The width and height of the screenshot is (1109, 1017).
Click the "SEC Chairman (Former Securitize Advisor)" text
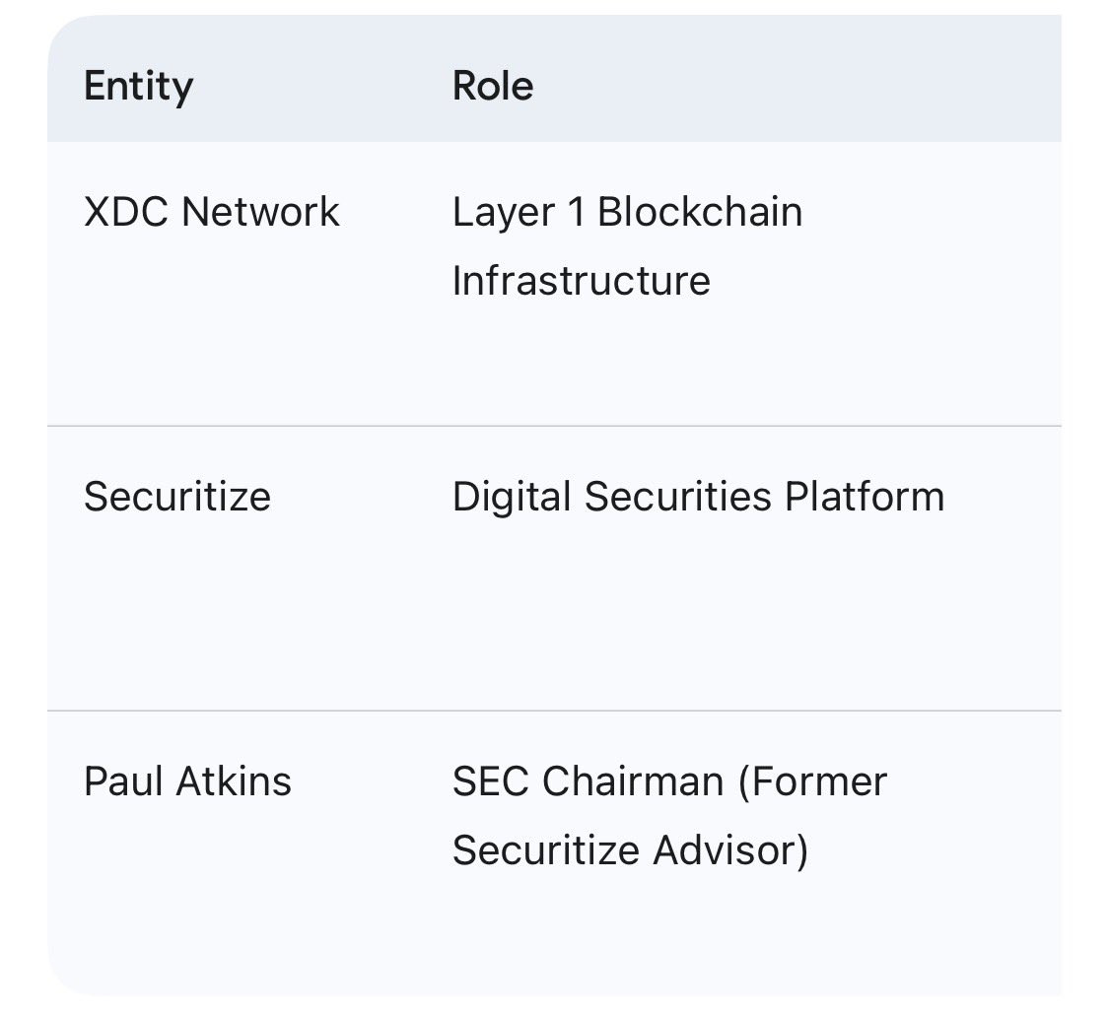[669, 815]
